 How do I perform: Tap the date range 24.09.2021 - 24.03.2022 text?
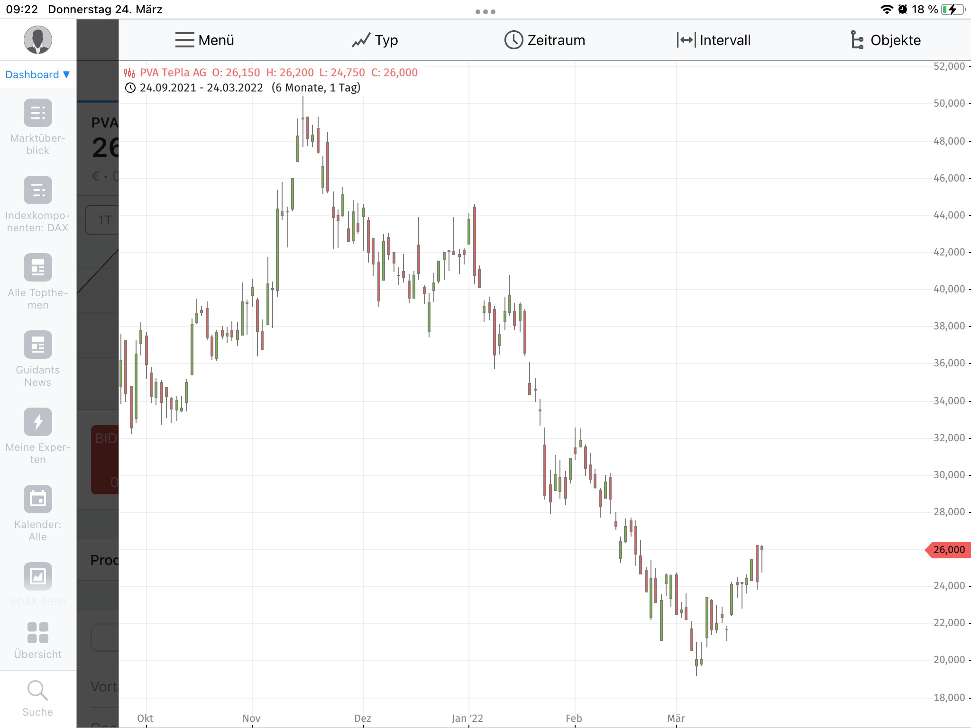pos(201,88)
